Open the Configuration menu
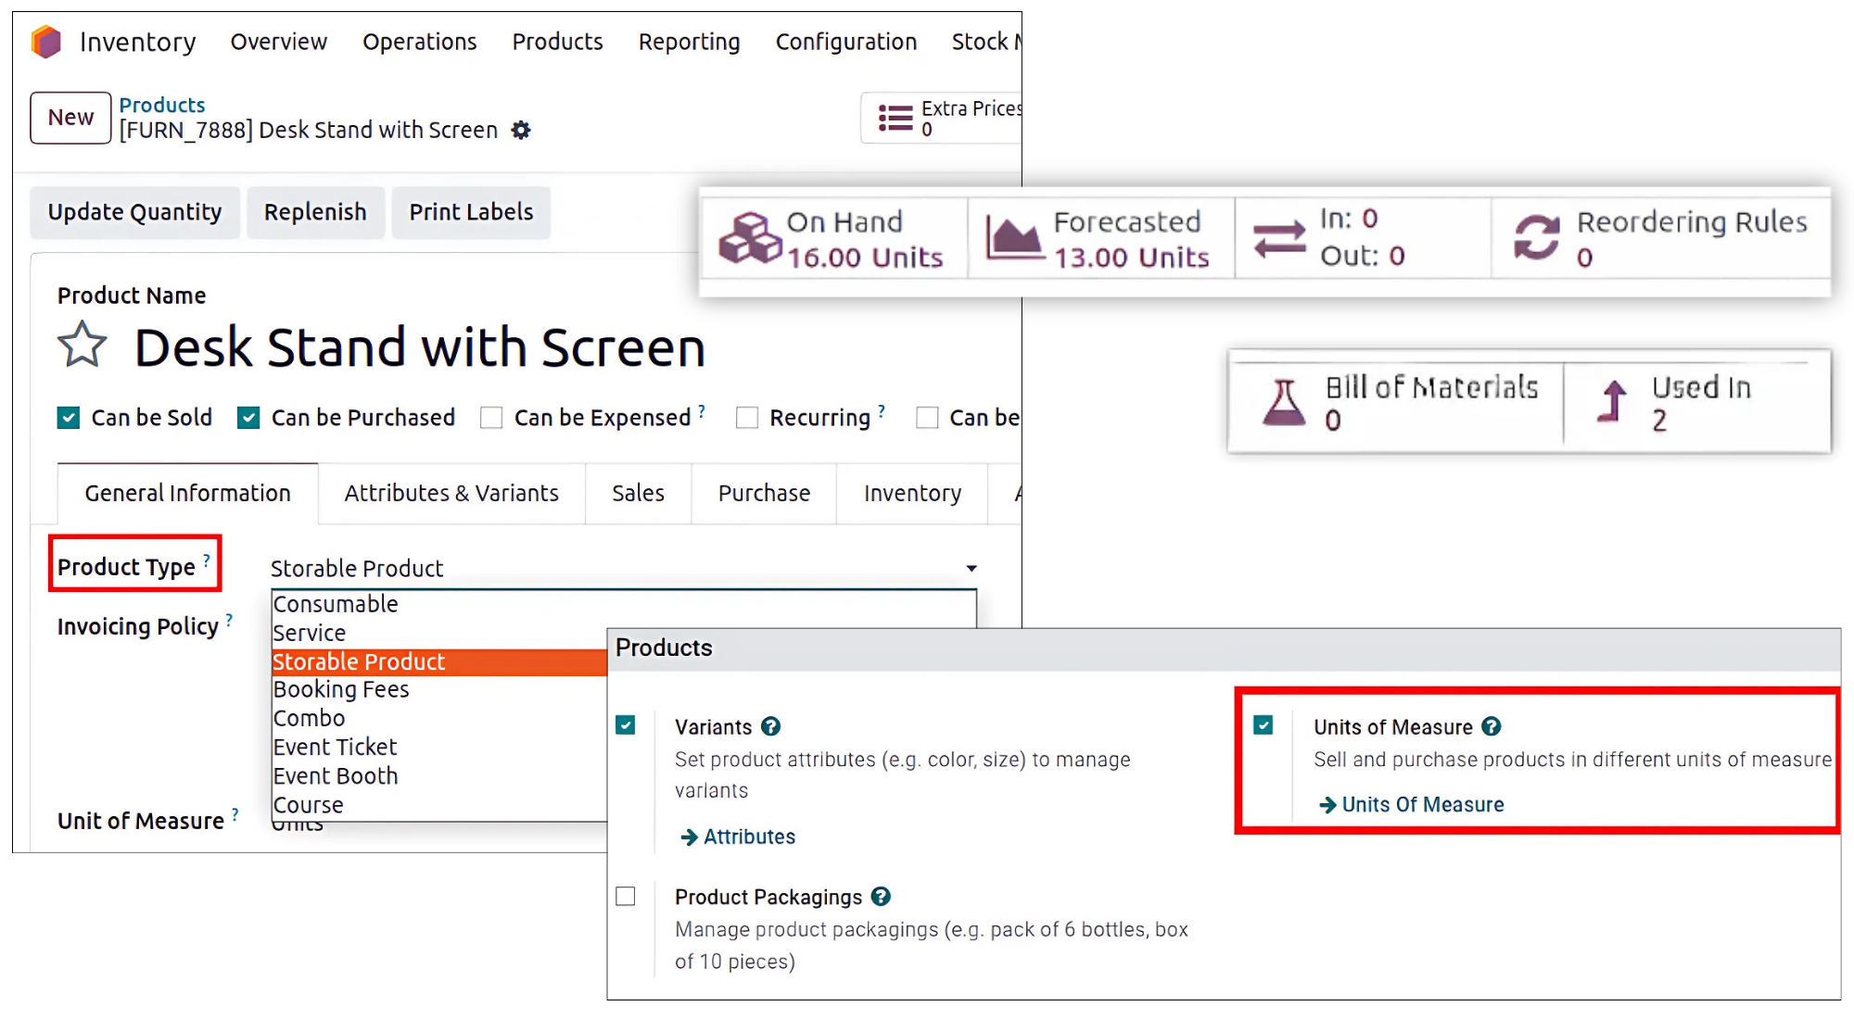Image resolution: width=1854 pixels, height=1019 pixels. coord(845,42)
